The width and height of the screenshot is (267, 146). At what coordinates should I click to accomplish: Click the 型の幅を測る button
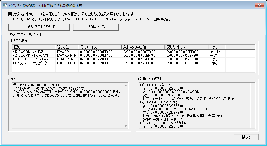pos(95,27)
